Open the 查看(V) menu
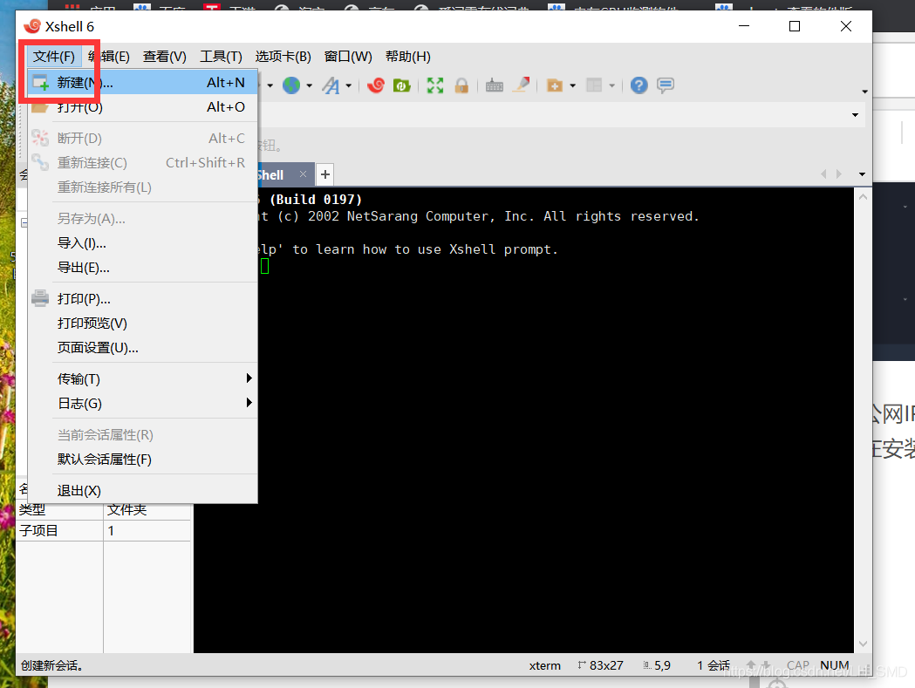This screenshot has height=688, width=915. point(165,57)
